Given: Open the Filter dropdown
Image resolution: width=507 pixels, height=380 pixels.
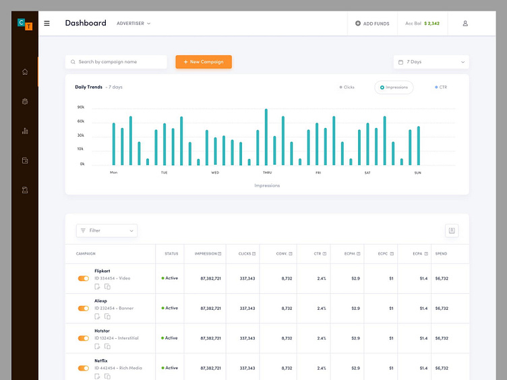Looking at the screenshot, I should click(107, 230).
